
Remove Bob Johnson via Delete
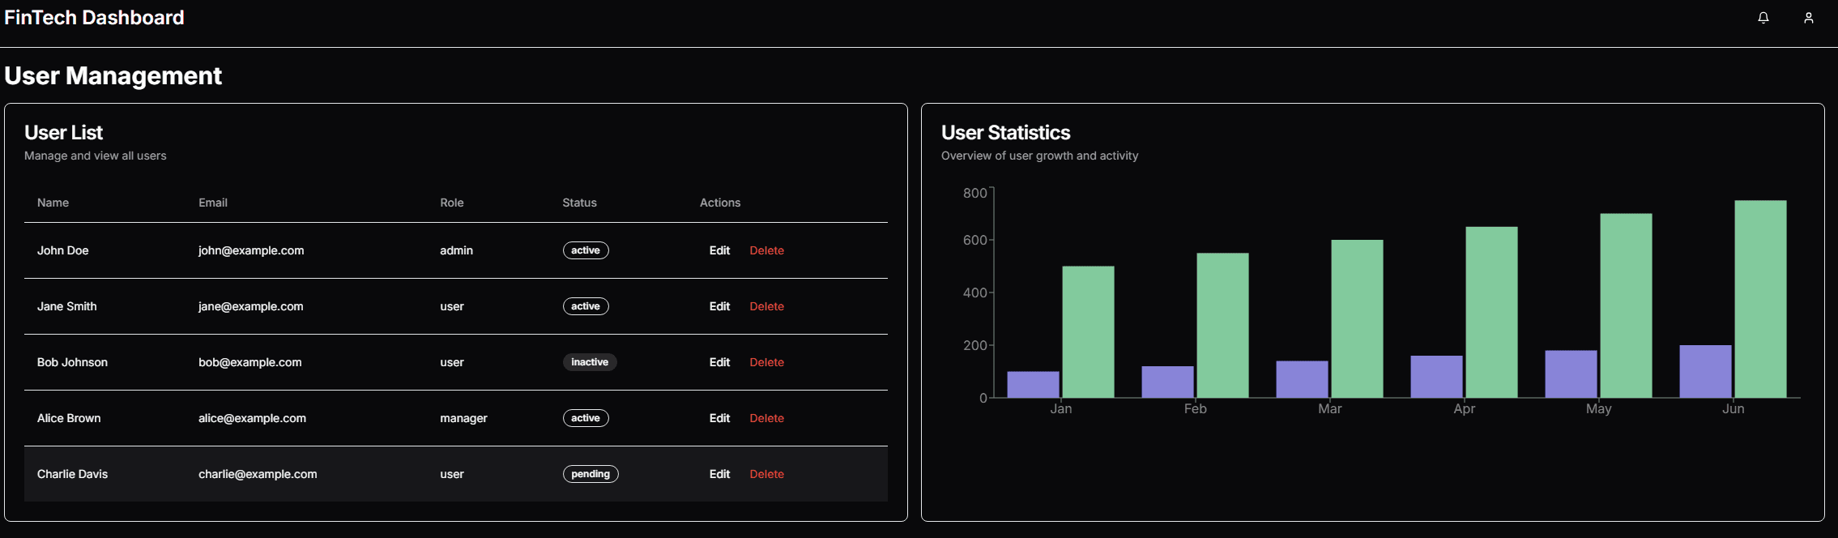pos(766,362)
